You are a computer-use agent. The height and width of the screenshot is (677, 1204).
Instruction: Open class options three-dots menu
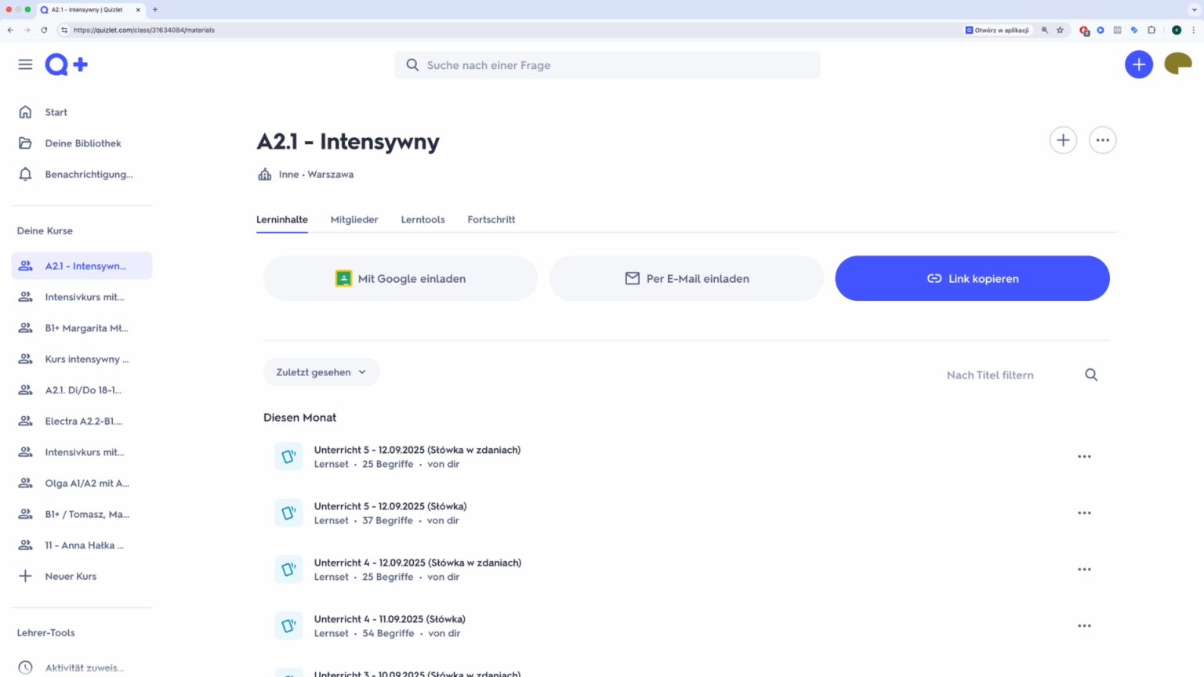click(x=1102, y=140)
